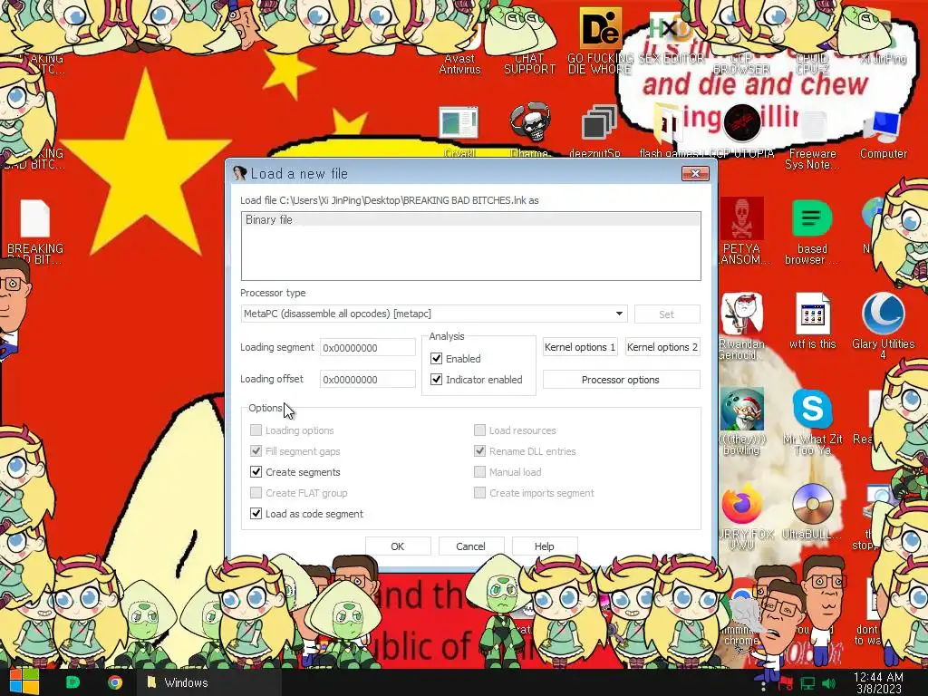Toggle the Manual load checkbox

point(479,471)
